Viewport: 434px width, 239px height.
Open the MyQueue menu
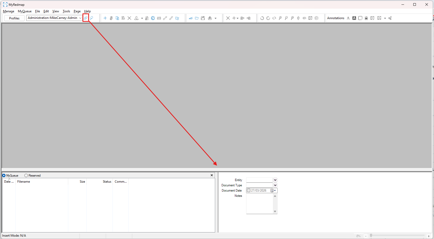(x=25, y=11)
